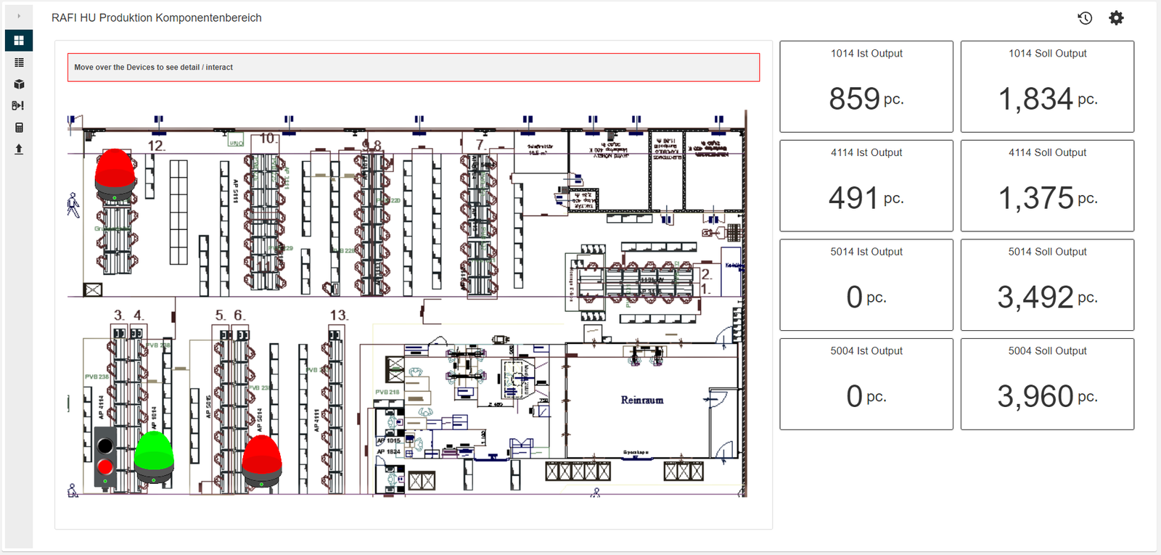Click the RAFI HU Produktion Komponentenbereich title

tap(157, 18)
